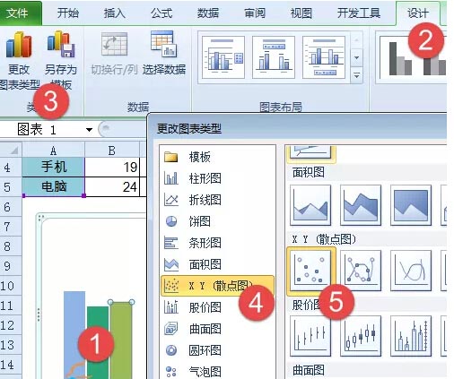Viewport: 454px width, 379px height.
Task: Choose 折线图 (Line) chart category
Action: [x=217, y=200]
